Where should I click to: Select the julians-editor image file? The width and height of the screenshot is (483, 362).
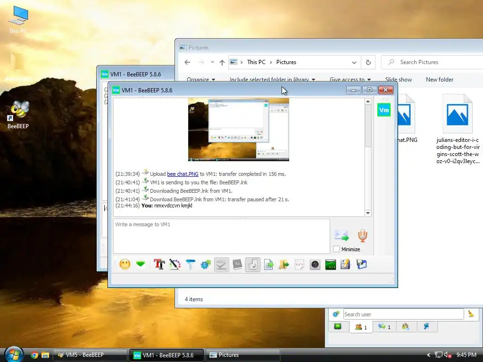click(x=458, y=129)
